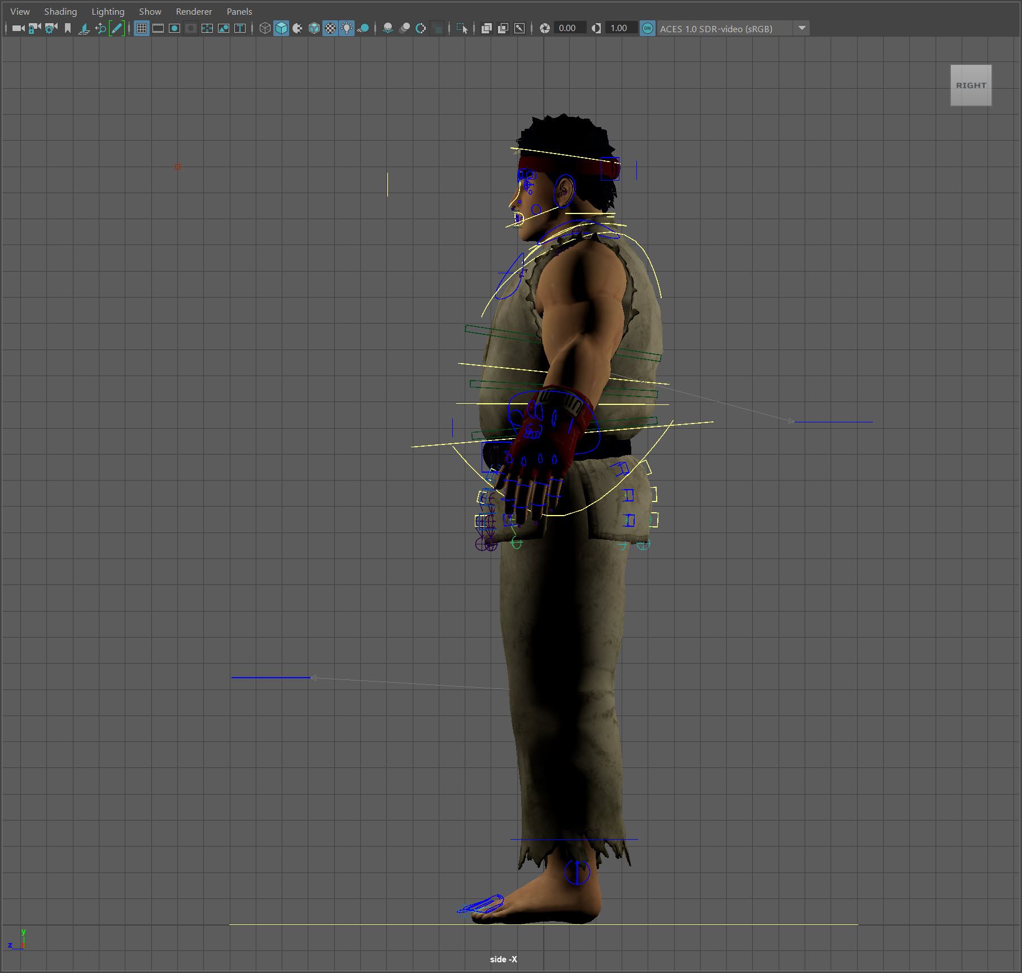Image resolution: width=1022 pixels, height=973 pixels.
Task: Toggle Use Default Material icon
Action: coord(298,28)
